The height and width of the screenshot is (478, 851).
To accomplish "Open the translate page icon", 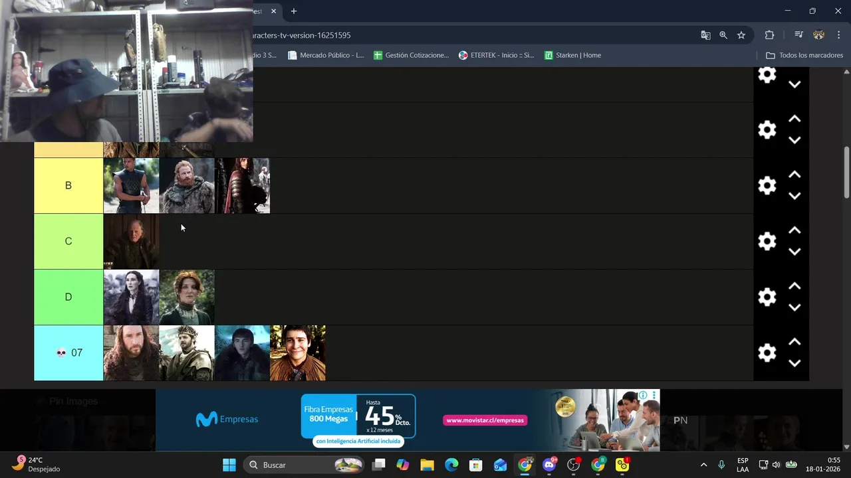I will click(x=705, y=35).
